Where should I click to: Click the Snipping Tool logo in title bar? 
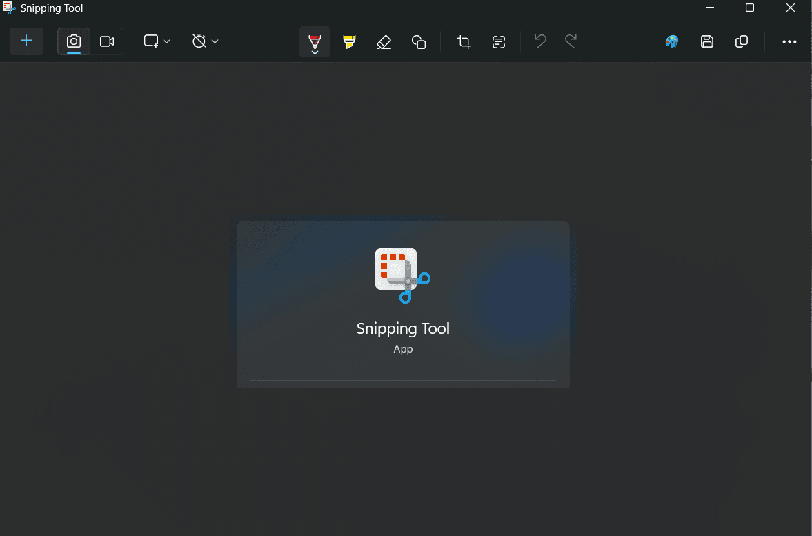click(x=9, y=8)
